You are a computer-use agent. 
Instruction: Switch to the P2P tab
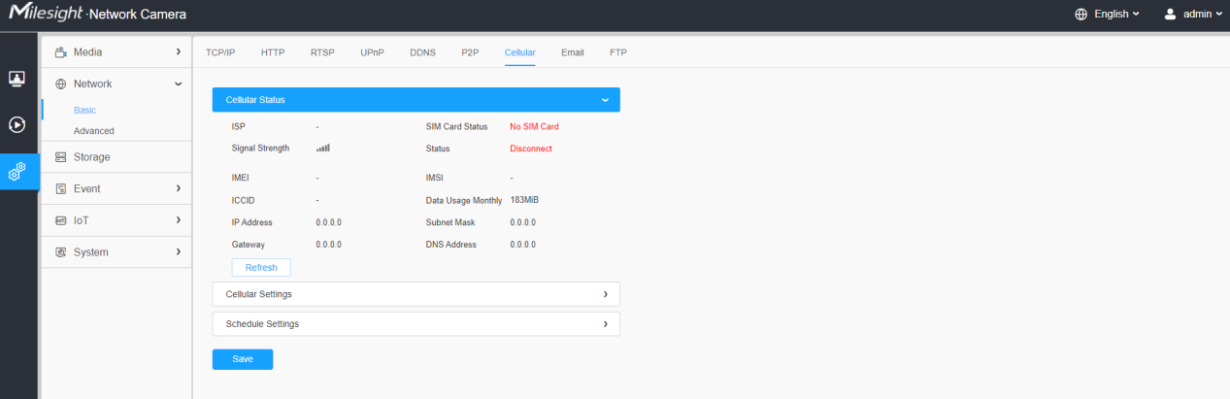(x=471, y=52)
